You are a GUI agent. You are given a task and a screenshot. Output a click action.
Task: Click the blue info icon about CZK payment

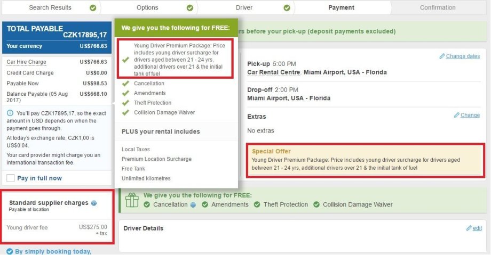(11, 113)
